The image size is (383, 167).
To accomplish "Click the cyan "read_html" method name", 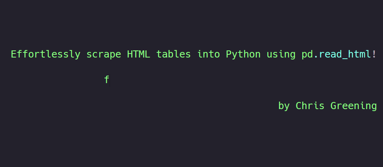I will coord(345,54).
